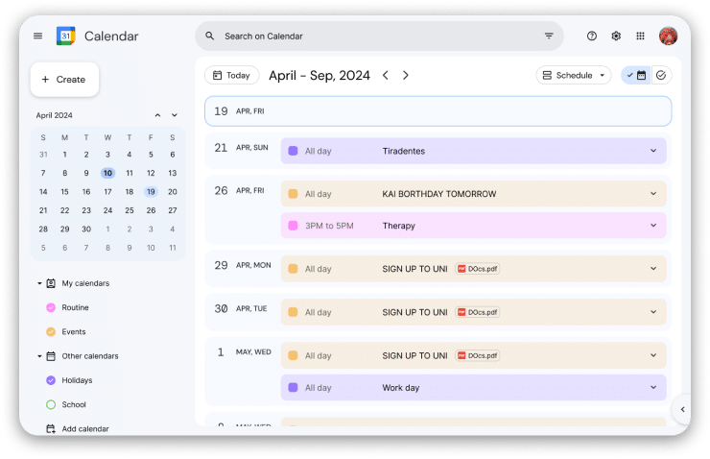The height and width of the screenshot is (459, 710).
Task: Expand the Tiradentes event details
Action: (x=653, y=151)
